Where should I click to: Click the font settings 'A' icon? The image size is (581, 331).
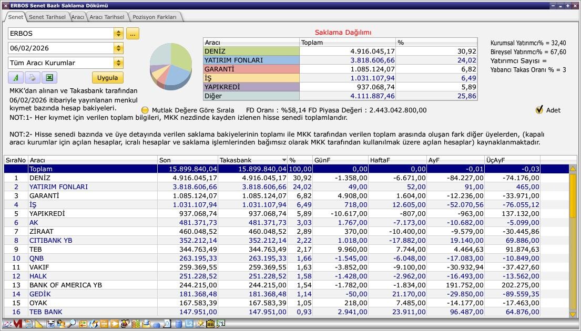(x=16, y=78)
